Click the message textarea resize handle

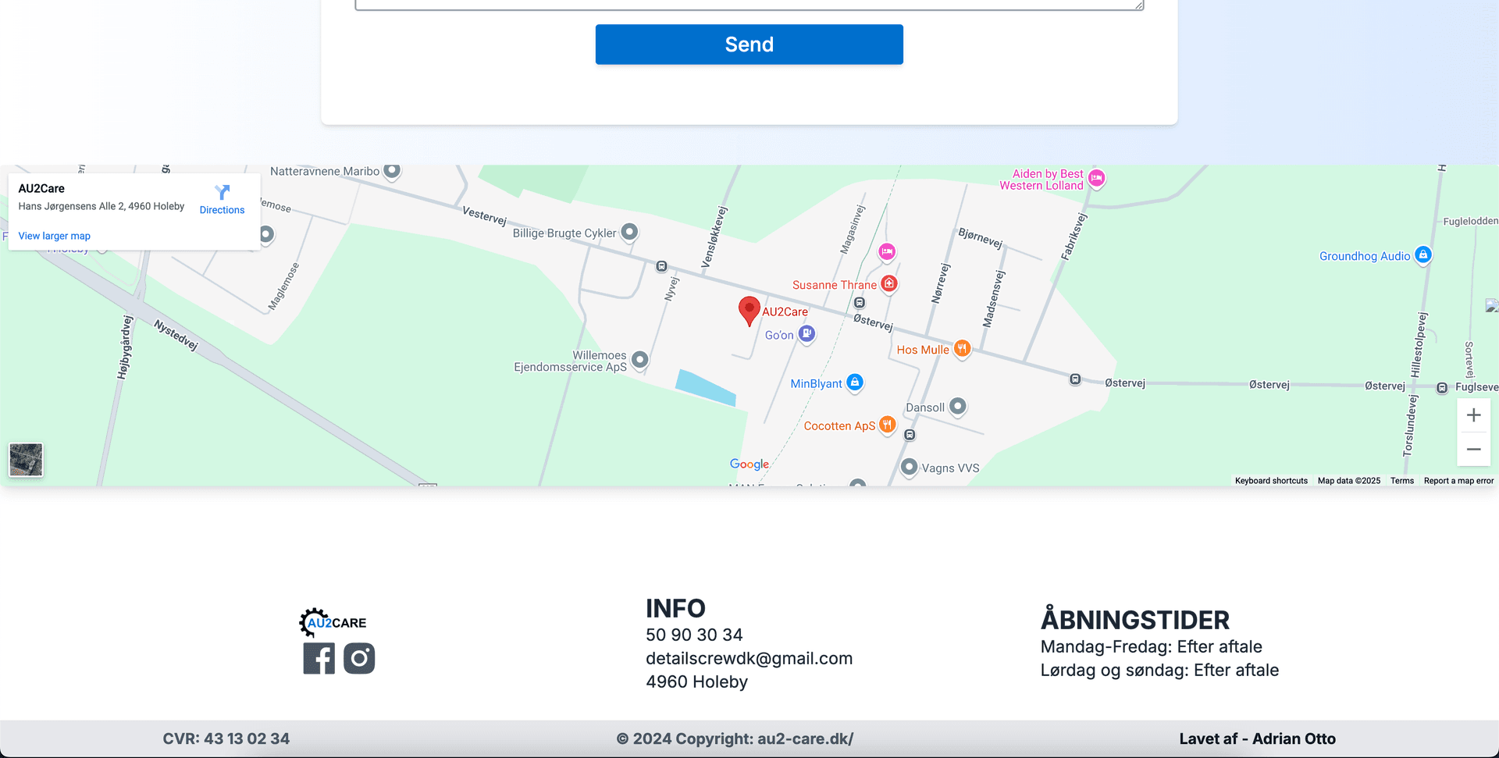(1139, 5)
